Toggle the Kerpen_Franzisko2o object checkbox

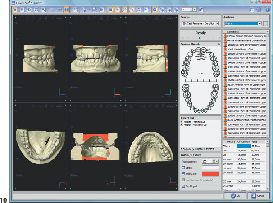[x=181, y=121]
